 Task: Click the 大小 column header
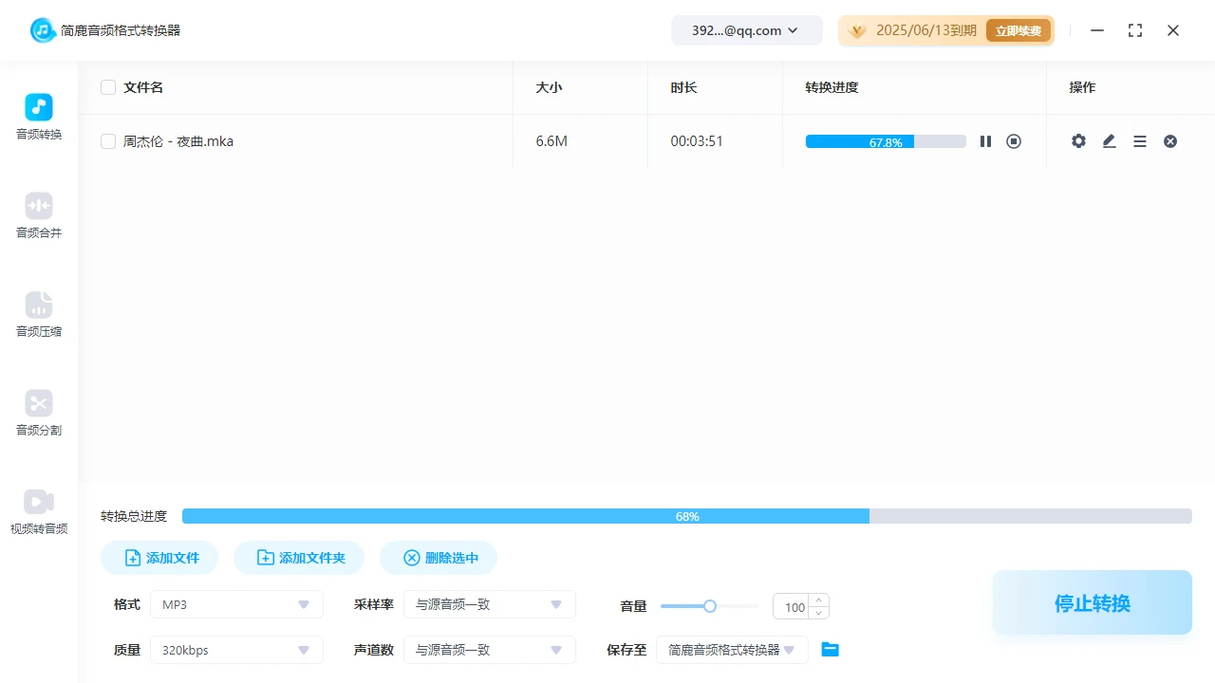pyautogui.click(x=549, y=87)
